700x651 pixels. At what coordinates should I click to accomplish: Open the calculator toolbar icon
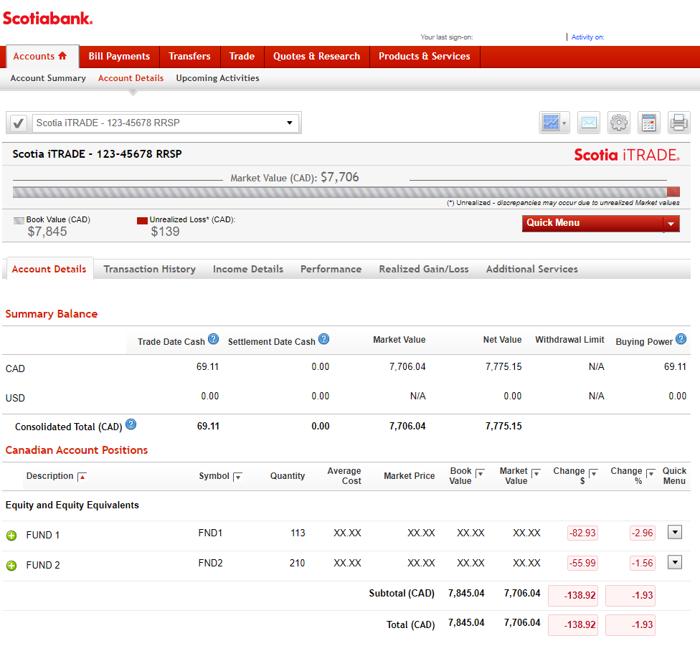tap(648, 123)
